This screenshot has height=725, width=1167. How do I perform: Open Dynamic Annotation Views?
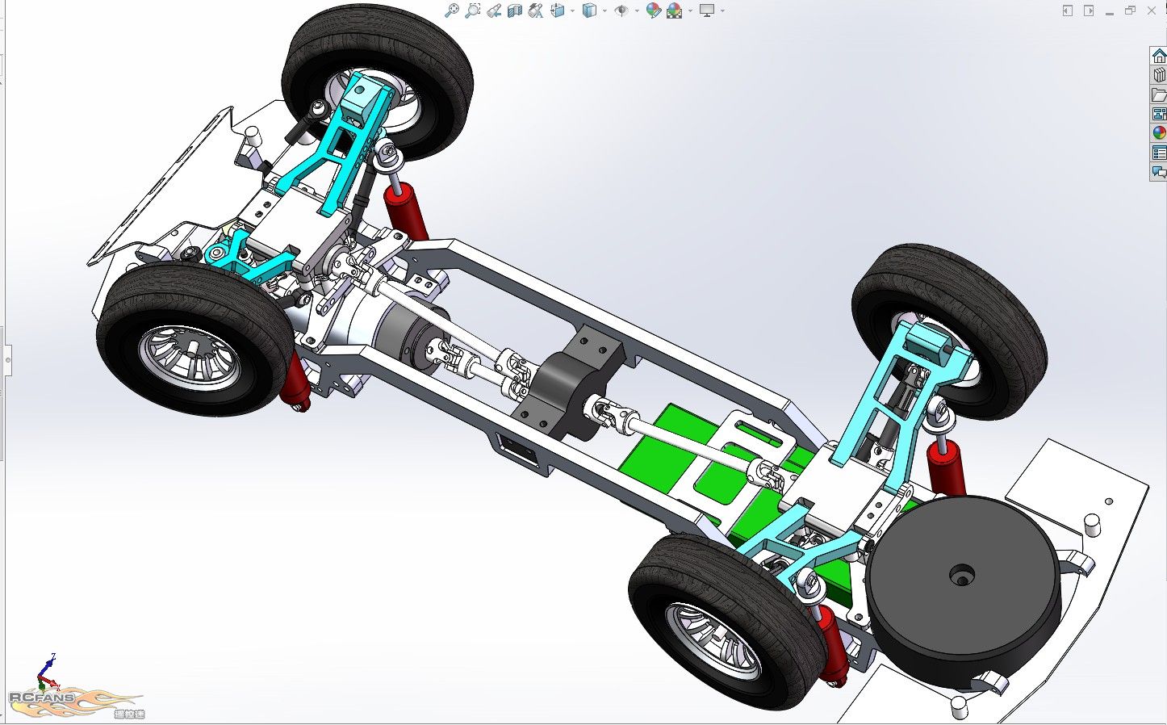[536, 10]
